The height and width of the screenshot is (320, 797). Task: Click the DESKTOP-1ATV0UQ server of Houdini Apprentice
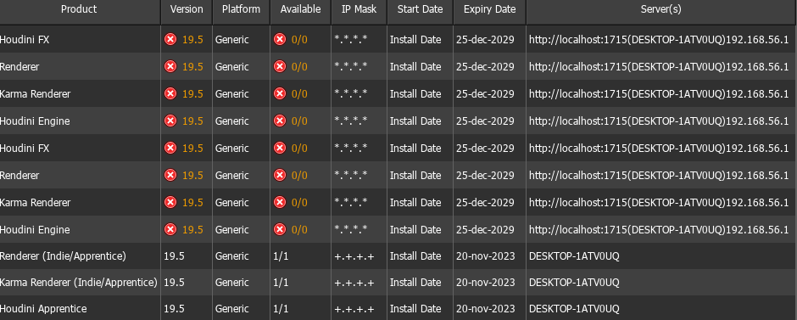pos(574,309)
